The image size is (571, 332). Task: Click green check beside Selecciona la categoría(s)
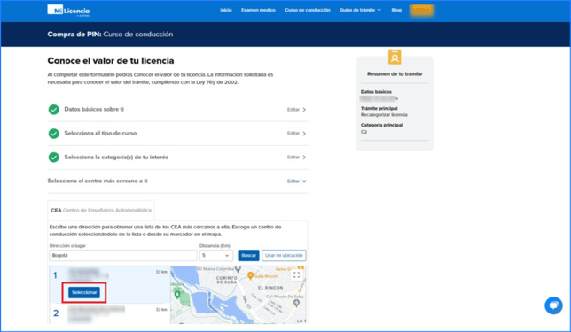[x=53, y=158]
